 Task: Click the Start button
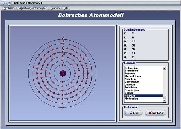134,113
